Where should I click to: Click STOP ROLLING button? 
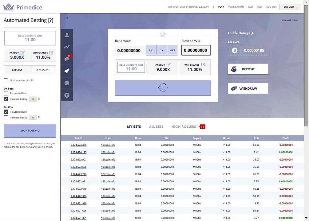coord(30,130)
